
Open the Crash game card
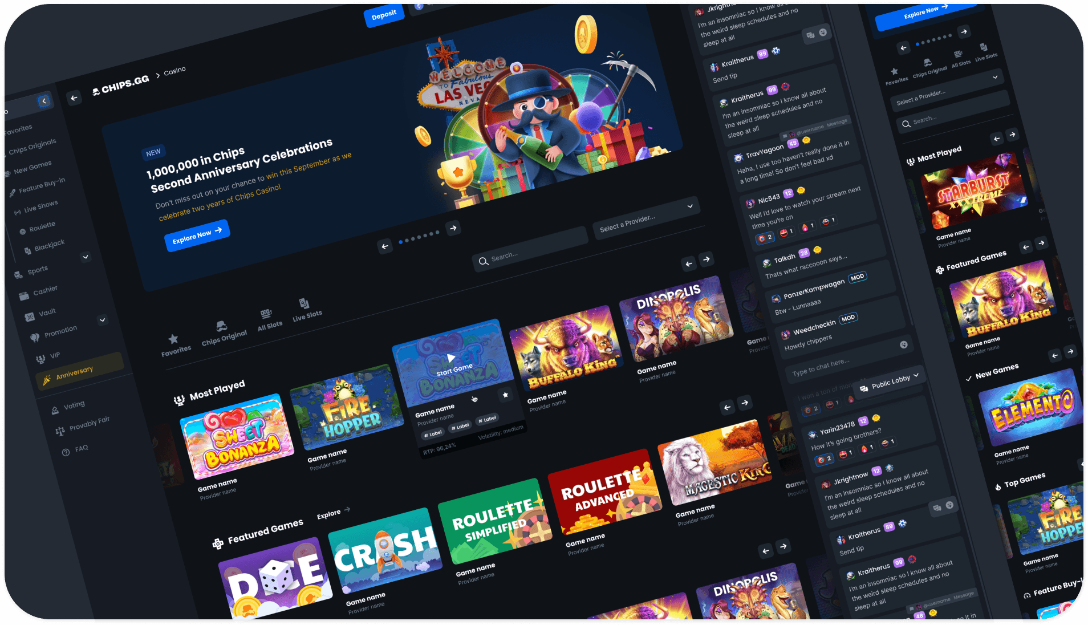[385, 550]
